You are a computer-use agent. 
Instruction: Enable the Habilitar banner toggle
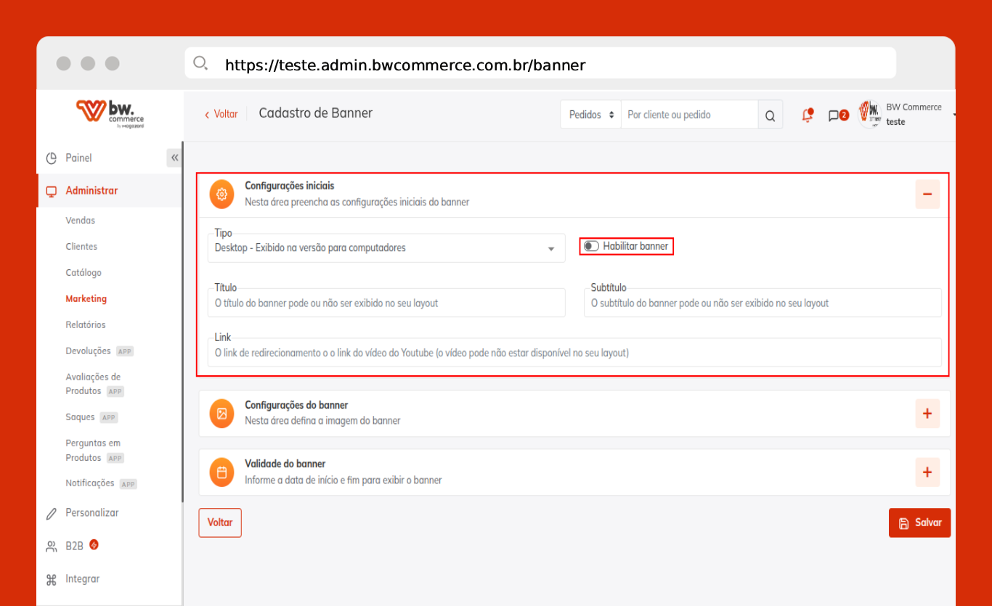click(591, 247)
